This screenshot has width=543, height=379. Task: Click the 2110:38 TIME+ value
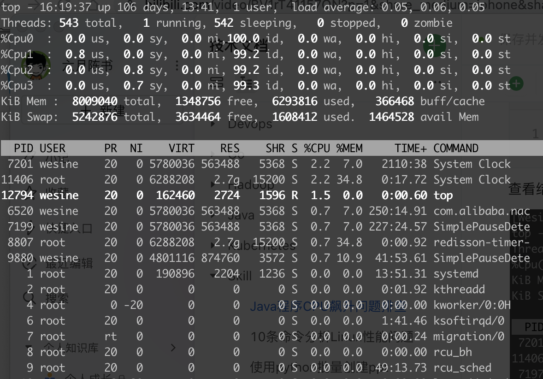coord(404,164)
